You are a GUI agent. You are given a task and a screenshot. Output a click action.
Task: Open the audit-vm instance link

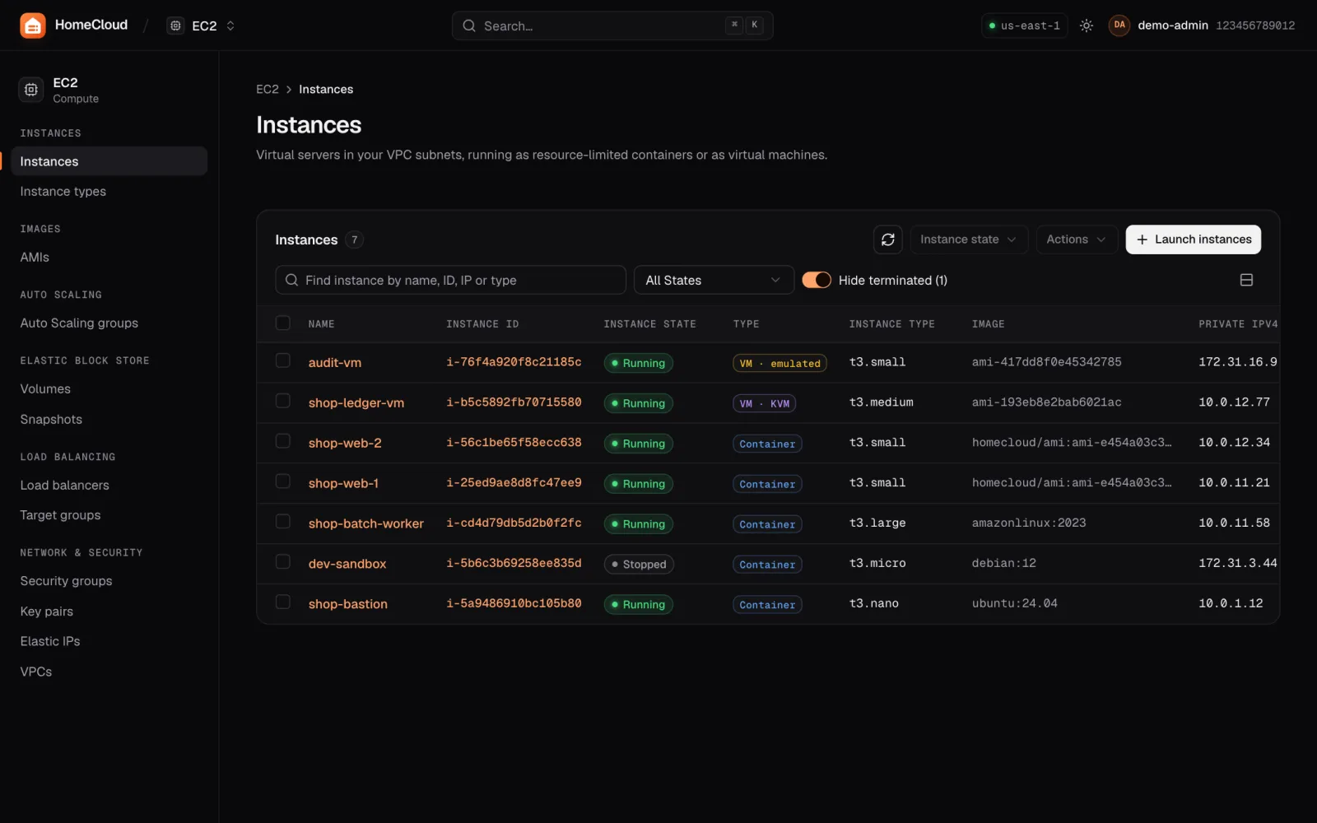pos(335,363)
